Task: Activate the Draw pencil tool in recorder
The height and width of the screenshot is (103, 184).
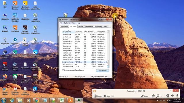Action: coord(144,96)
